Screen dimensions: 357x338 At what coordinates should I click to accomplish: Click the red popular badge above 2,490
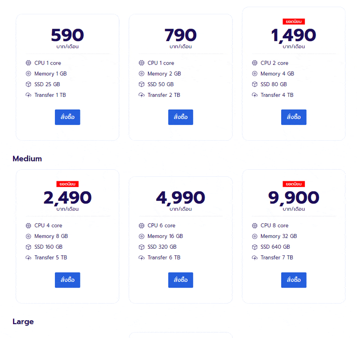coord(67,184)
